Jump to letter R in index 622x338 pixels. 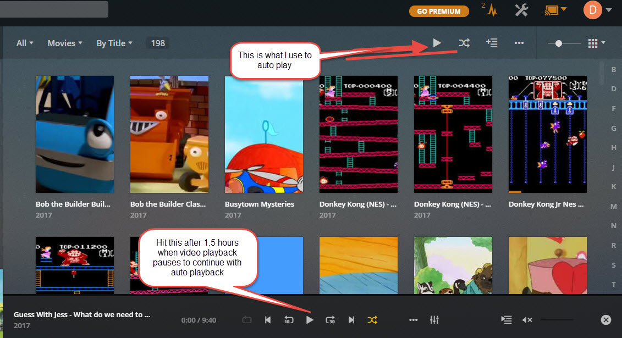[x=614, y=245]
